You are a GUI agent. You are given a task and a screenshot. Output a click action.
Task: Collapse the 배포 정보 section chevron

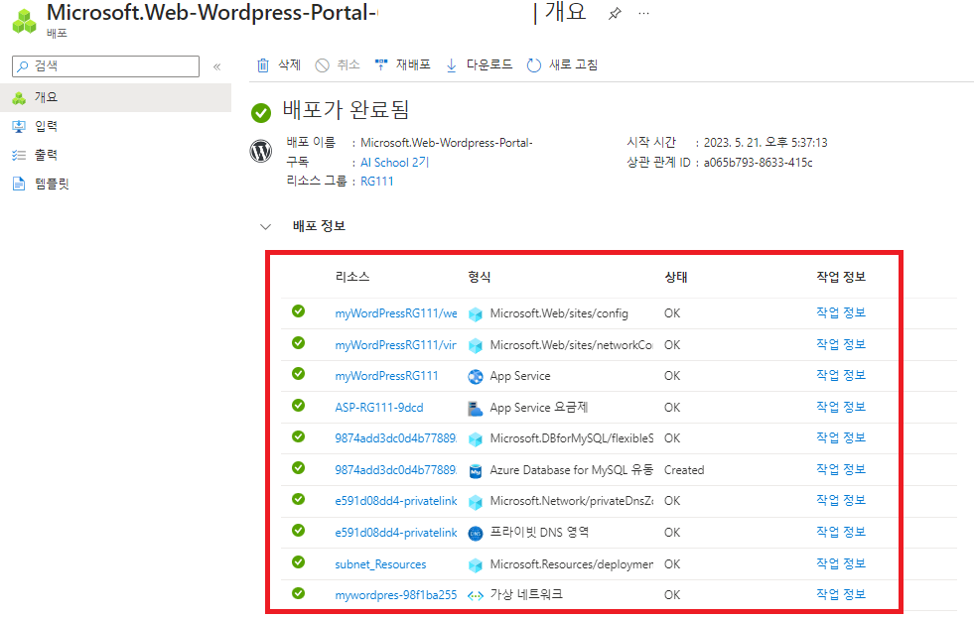coord(265,226)
